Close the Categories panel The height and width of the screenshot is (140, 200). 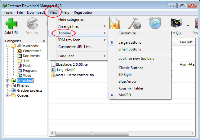(x=44, y=41)
